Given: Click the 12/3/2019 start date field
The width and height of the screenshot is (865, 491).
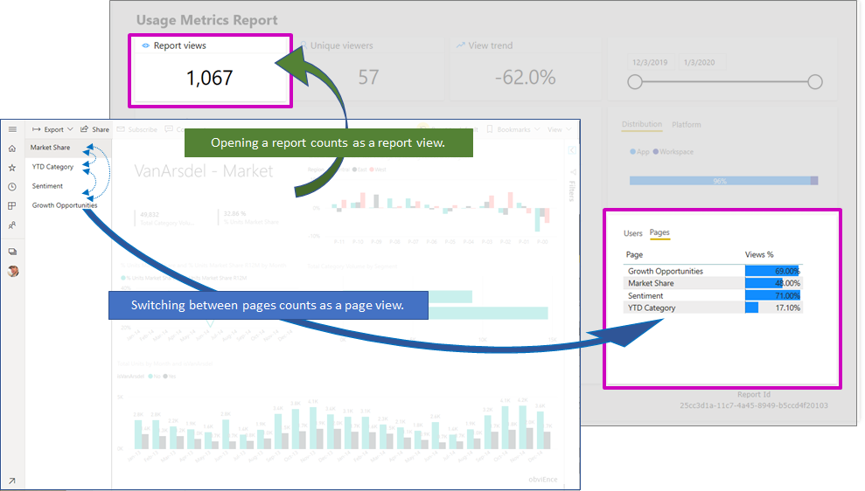Looking at the screenshot, I should pyautogui.click(x=650, y=62).
